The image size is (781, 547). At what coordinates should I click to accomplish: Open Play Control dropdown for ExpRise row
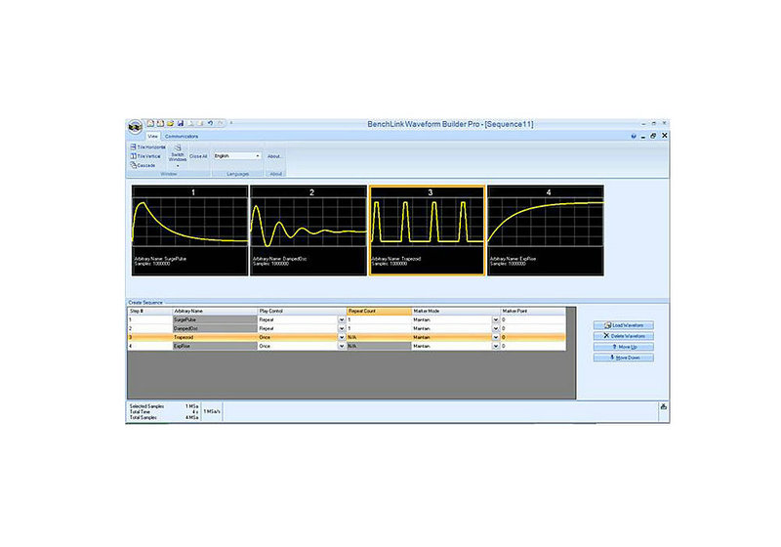[342, 346]
